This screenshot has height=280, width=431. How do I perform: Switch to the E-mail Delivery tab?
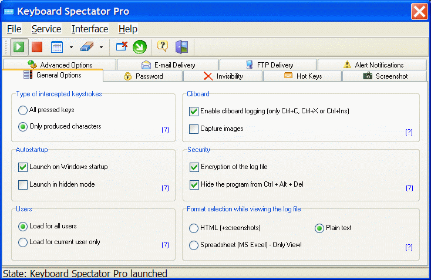pyautogui.click(x=168, y=65)
